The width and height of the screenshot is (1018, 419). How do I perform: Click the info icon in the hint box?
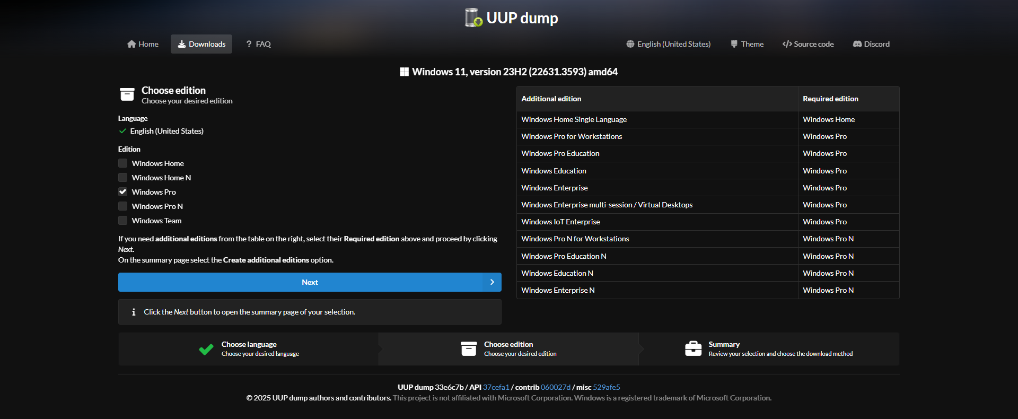(x=134, y=312)
